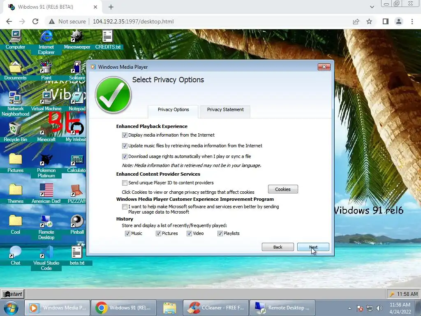
Task: Switch to CCleaner taskbar item
Action: pyautogui.click(x=215, y=308)
